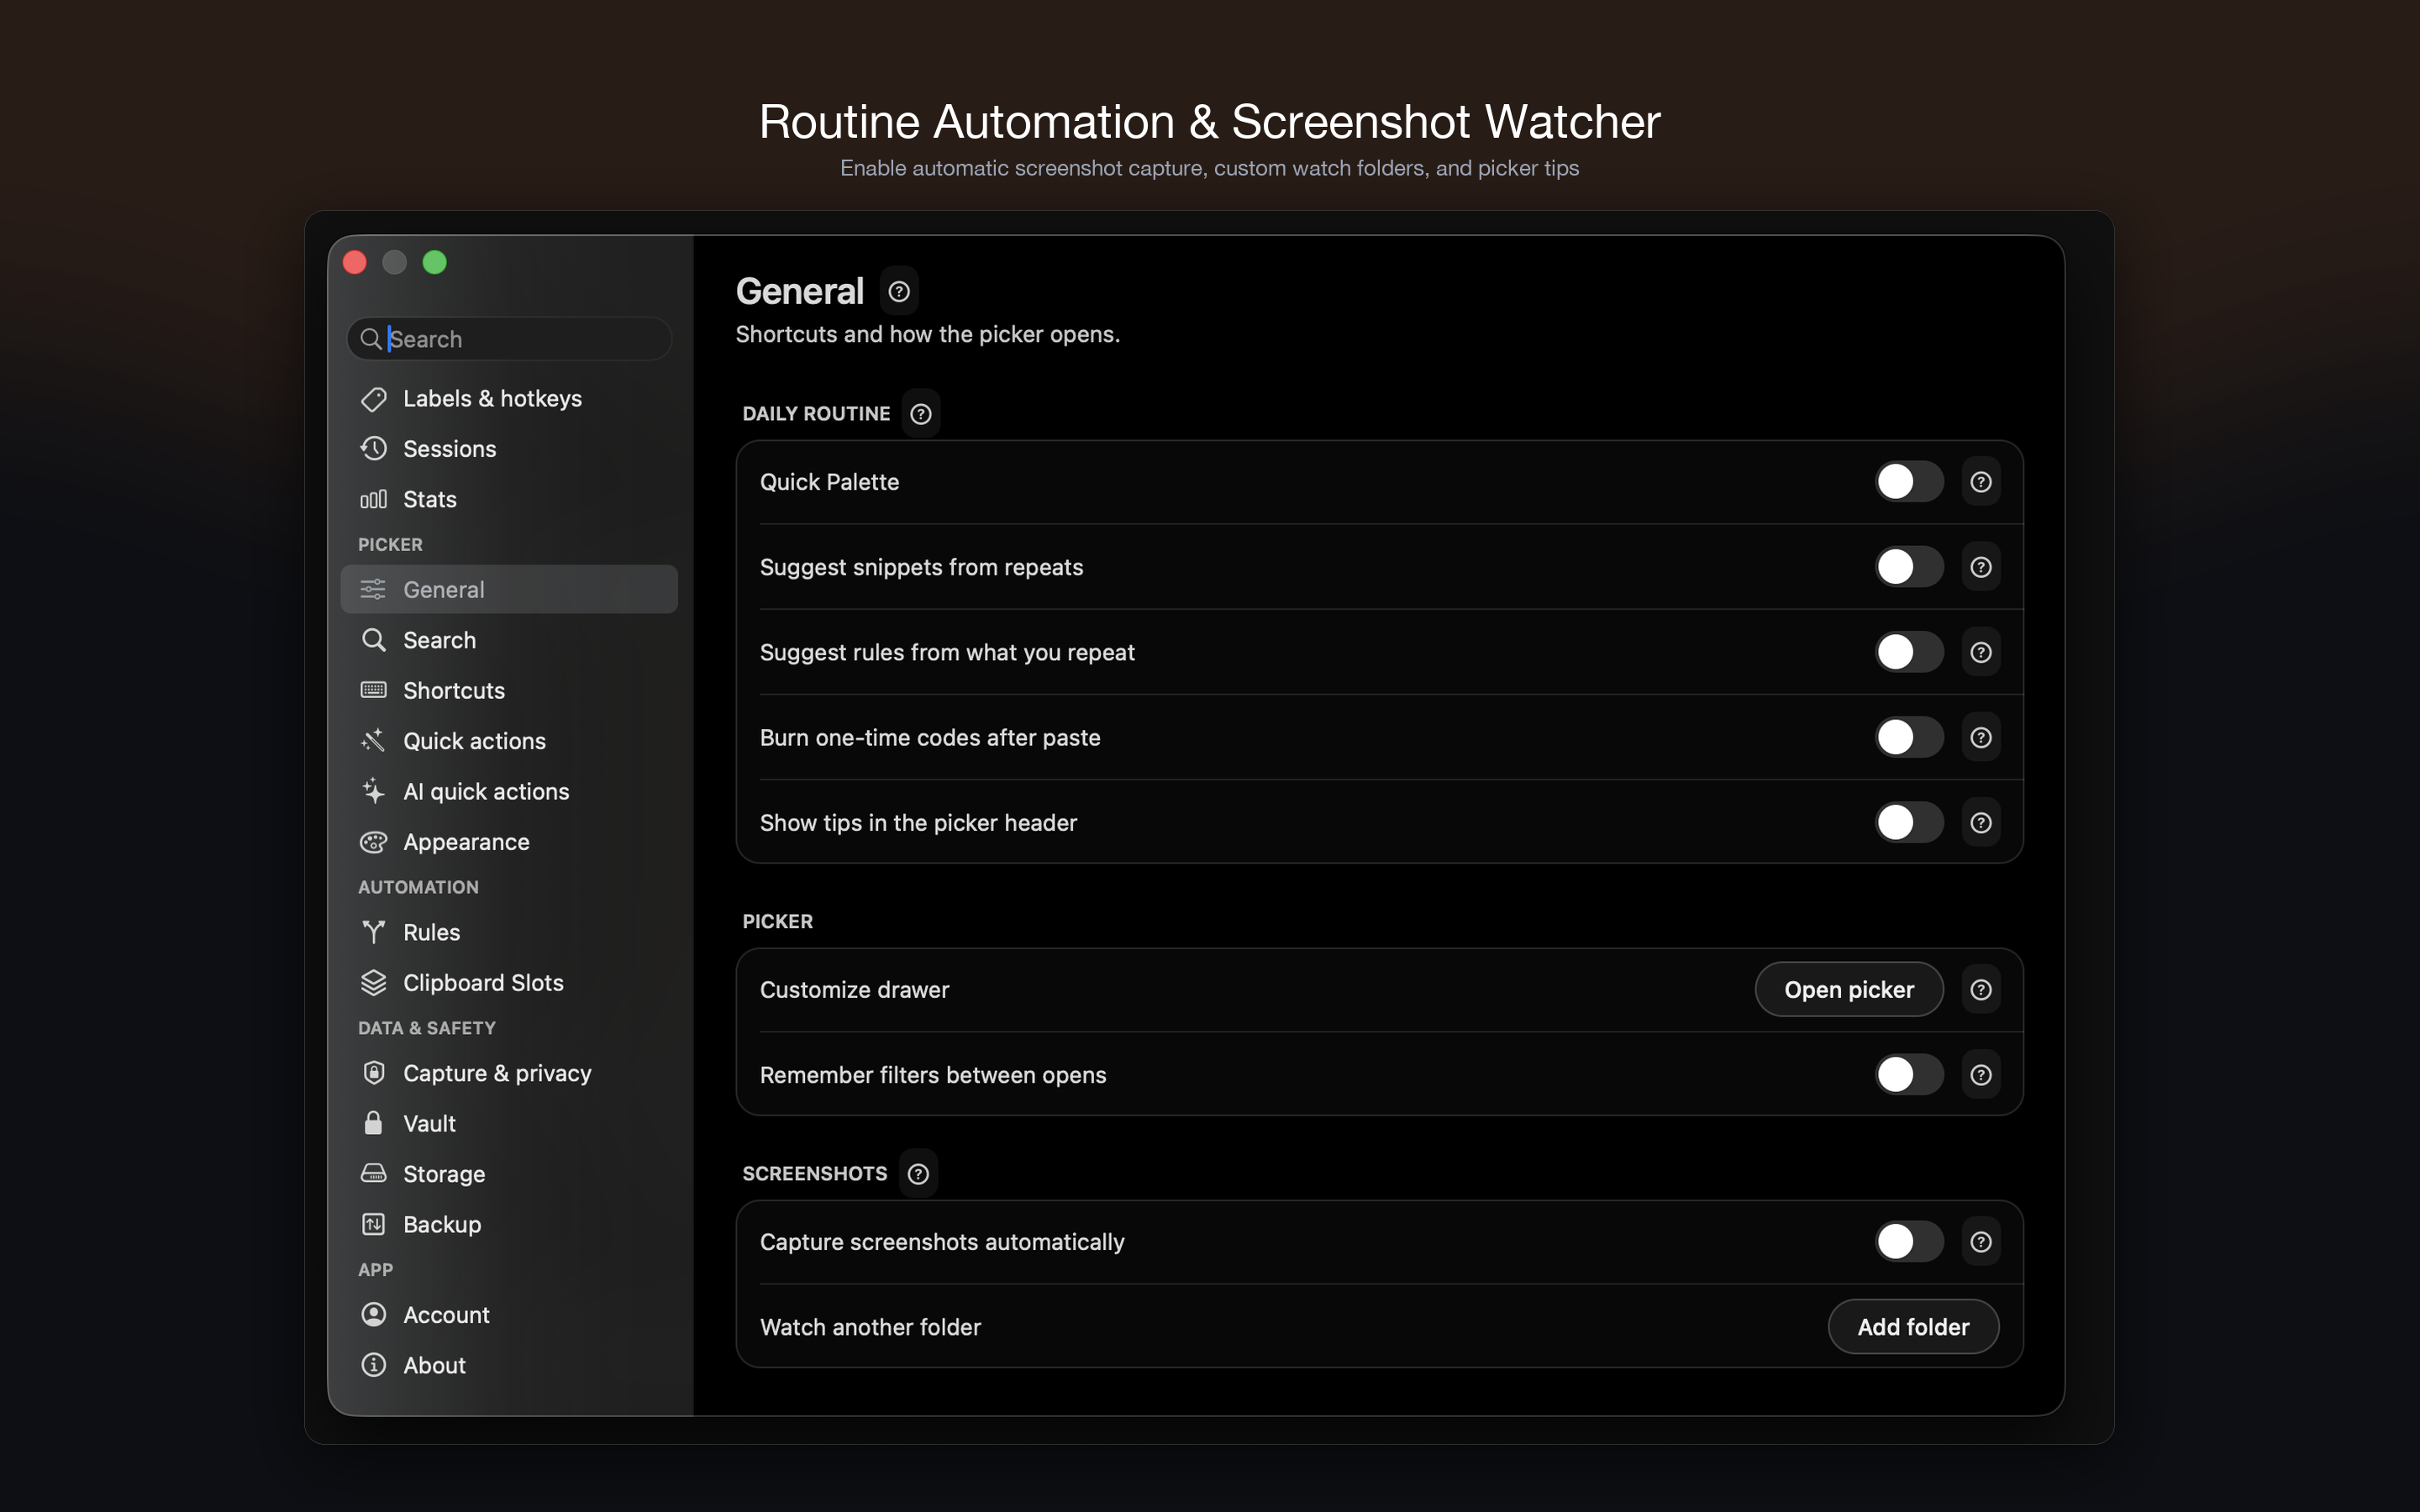
Task: Click the Stats bar chart icon
Action: click(x=373, y=499)
